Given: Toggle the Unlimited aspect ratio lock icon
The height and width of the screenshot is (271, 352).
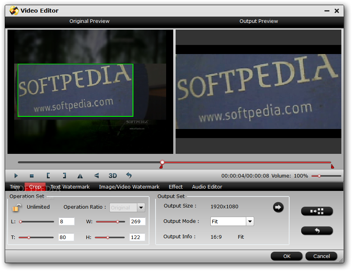Looking at the screenshot, I should (17, 208).
